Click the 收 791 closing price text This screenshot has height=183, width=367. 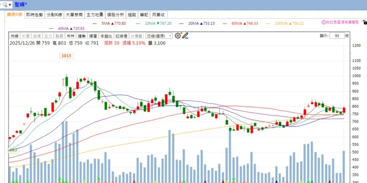pyautogui.click(x=92, y=43)
